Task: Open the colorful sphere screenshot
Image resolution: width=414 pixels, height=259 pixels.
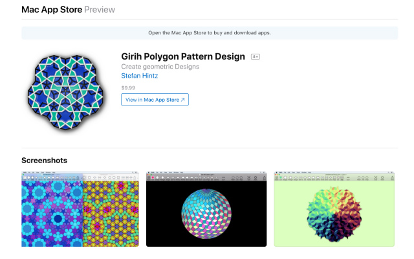Action: coord(206,209)
